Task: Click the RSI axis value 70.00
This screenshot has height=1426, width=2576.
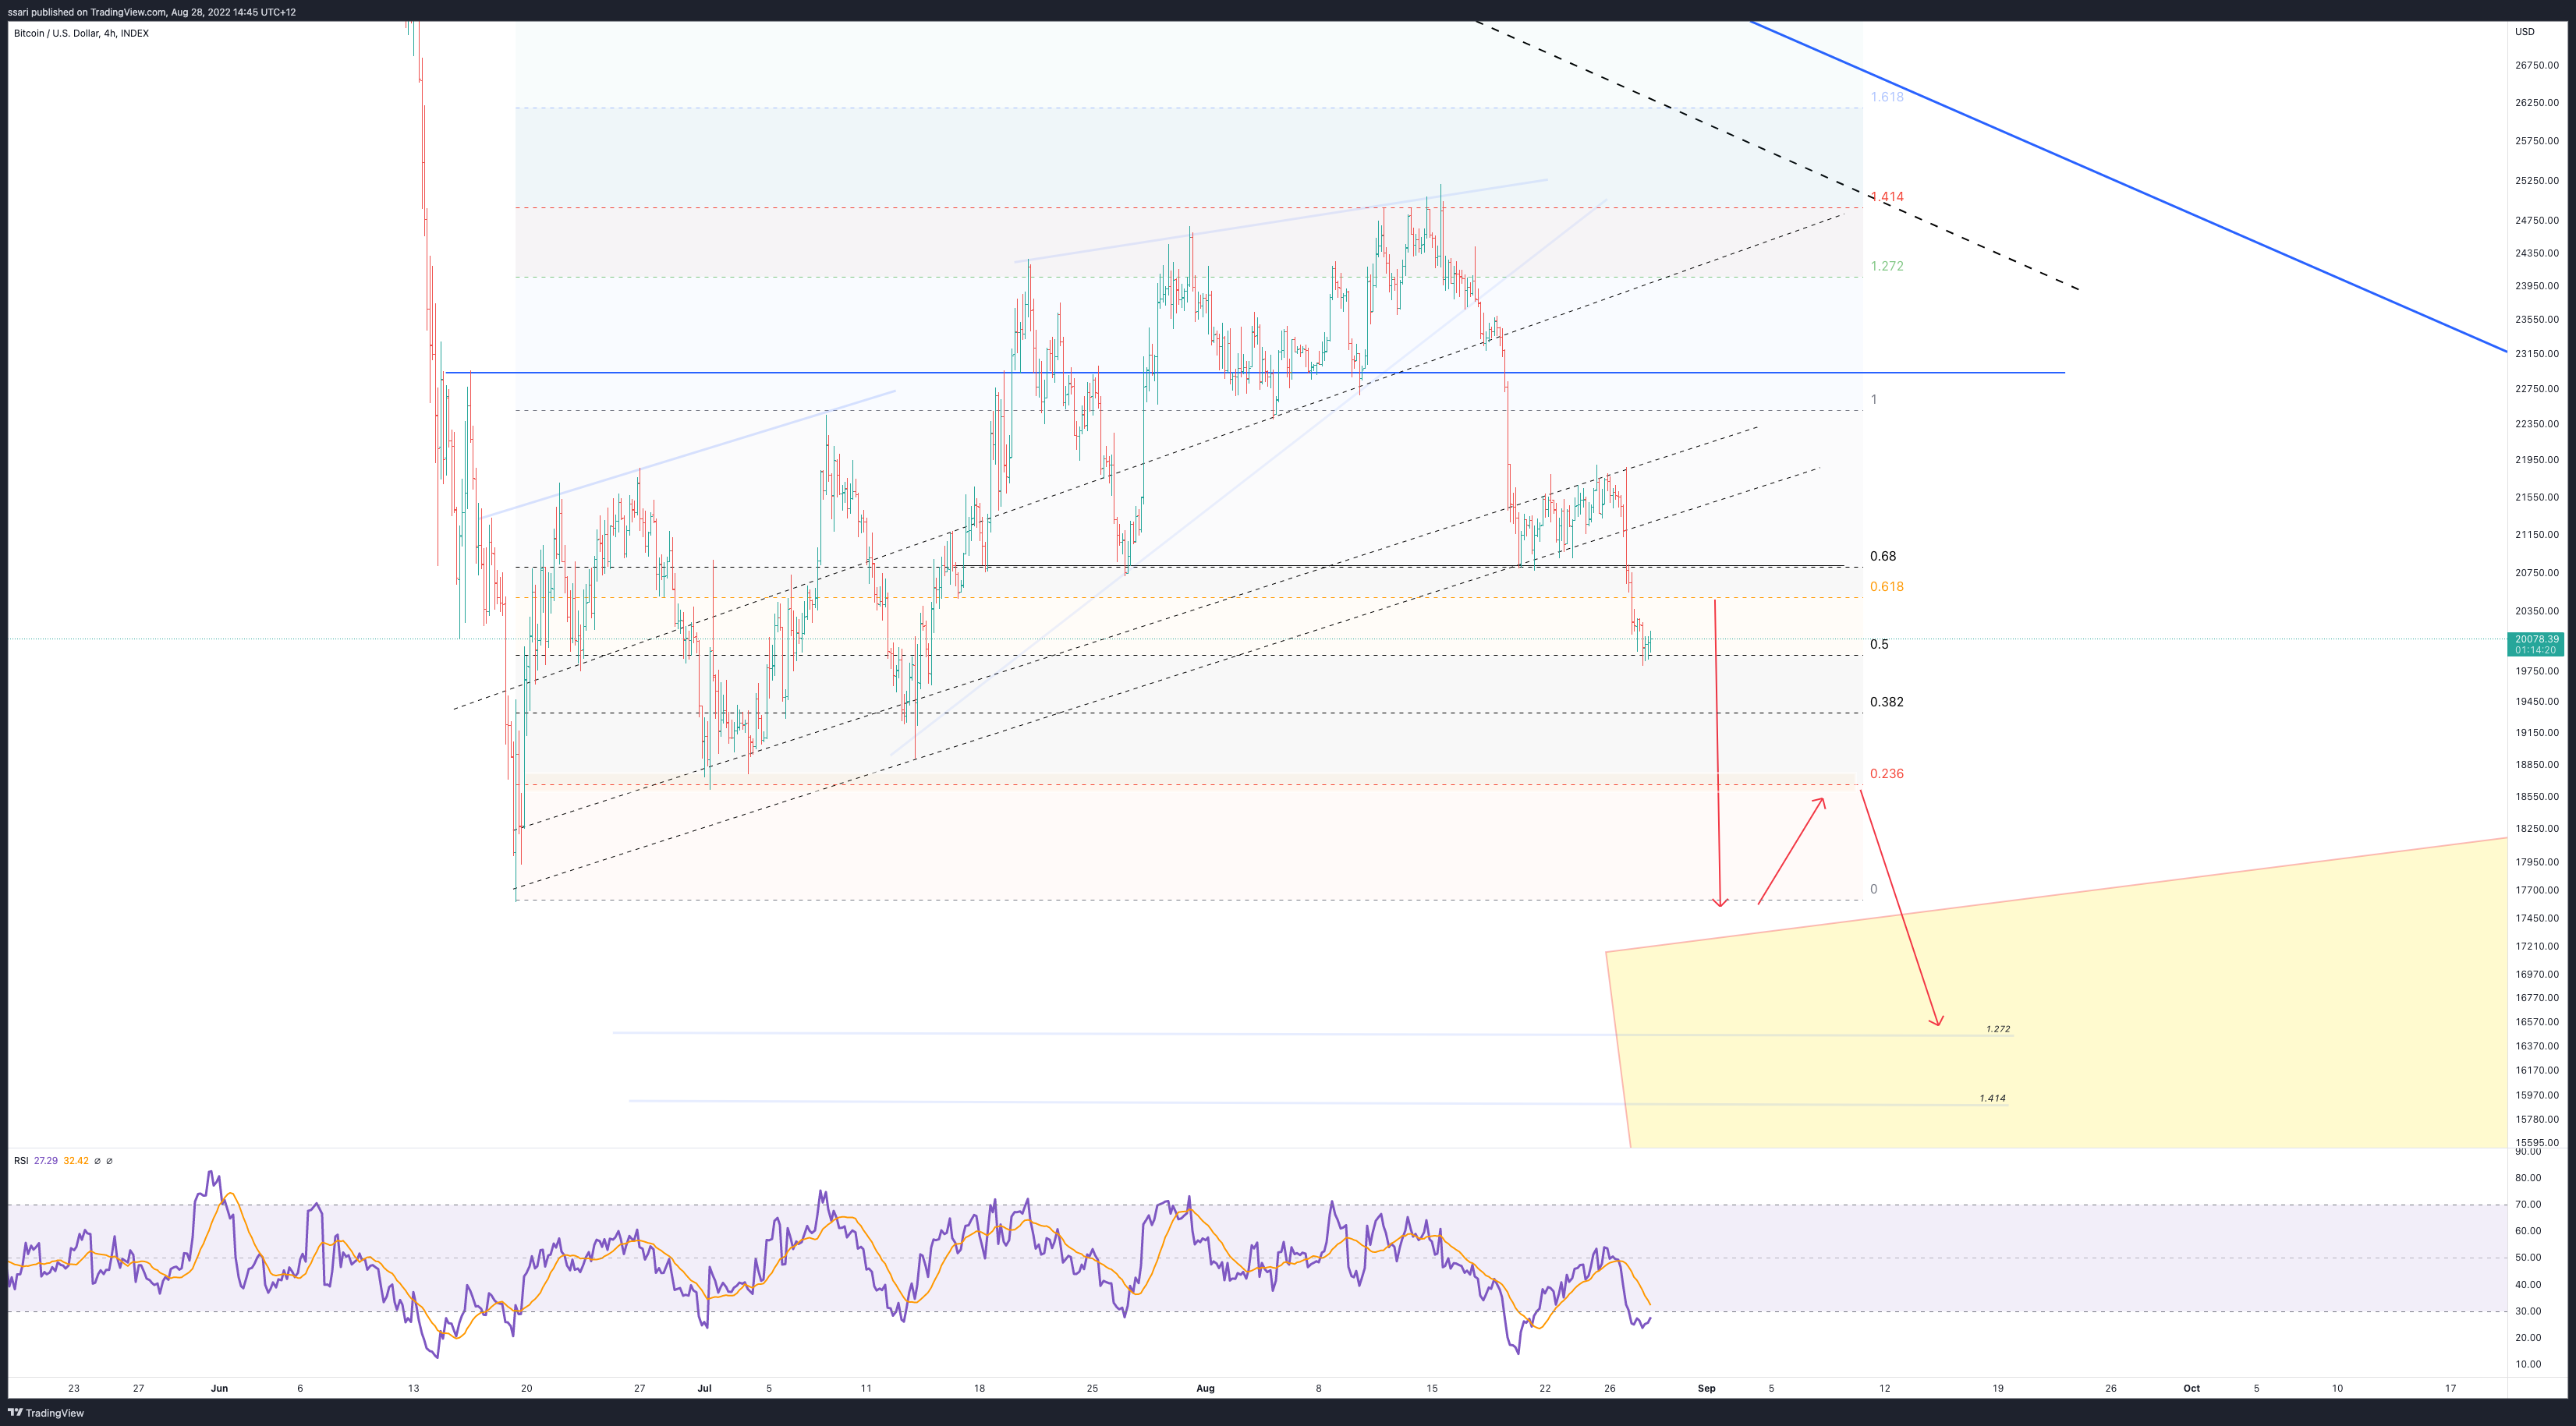Action: pos(2529,1205)
